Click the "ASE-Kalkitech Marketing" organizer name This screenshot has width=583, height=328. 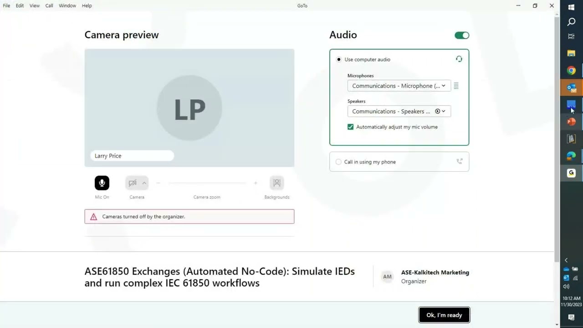pos(435,272)
